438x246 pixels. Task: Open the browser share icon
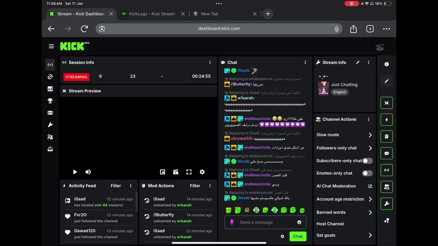[353, 29]
